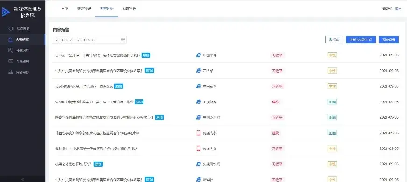This screenshot has width=407, height=182.
Task: Open the 内容审核 stamp icon in the sidebar
Action: click(x=11, y=72)
